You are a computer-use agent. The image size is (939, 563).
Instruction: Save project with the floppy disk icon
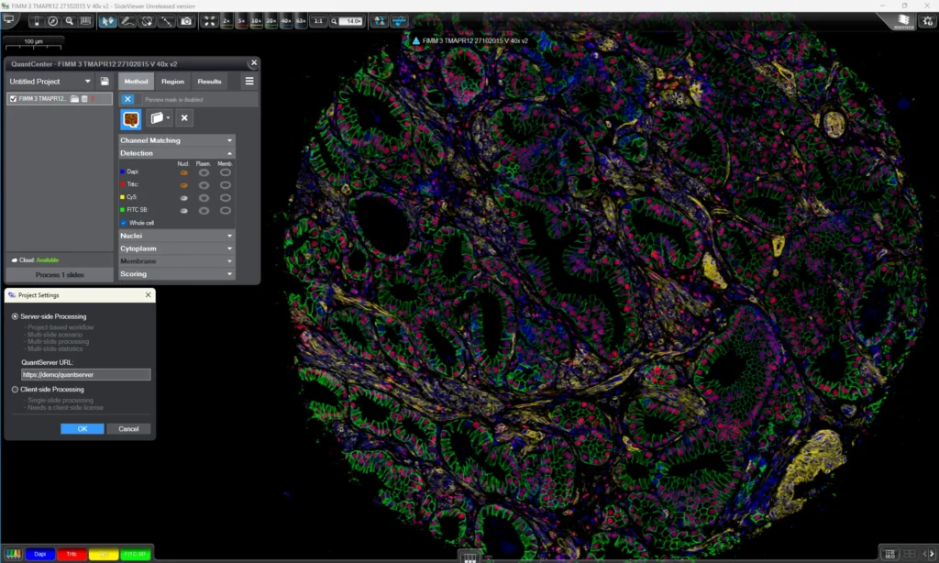105,82
